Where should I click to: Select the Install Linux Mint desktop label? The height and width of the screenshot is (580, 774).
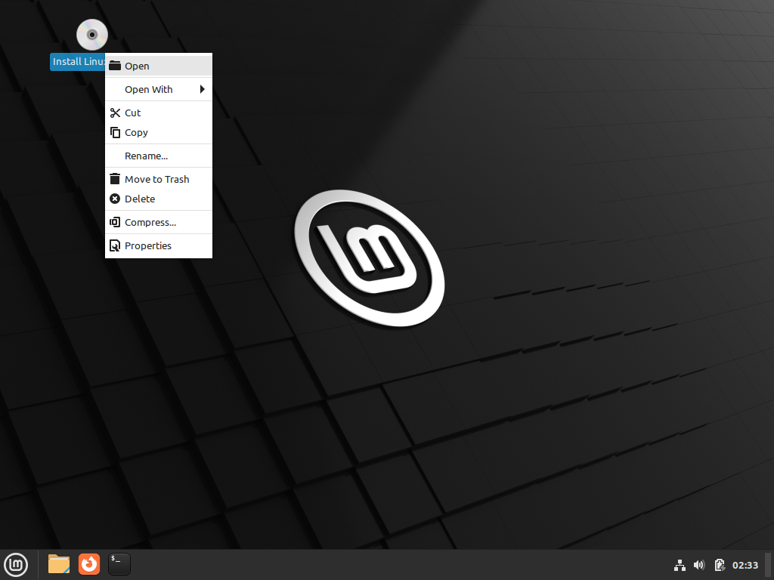point(78,62)
